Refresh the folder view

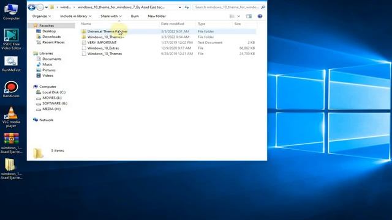187,7
